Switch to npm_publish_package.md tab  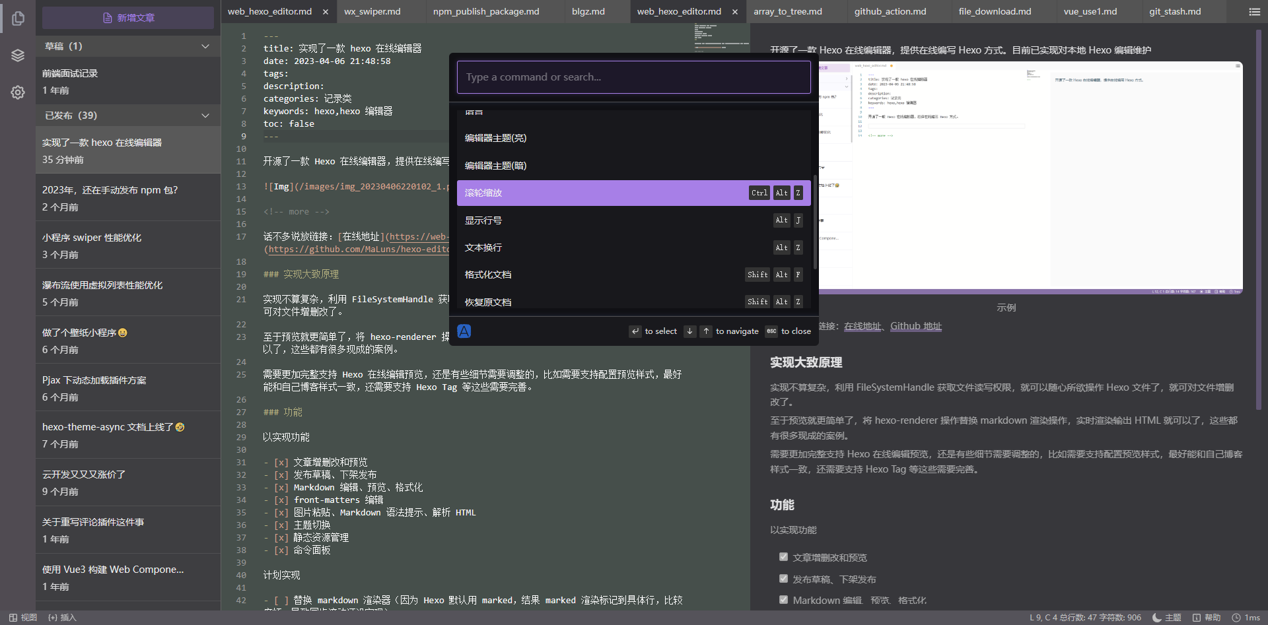click(x=495, y=12)
